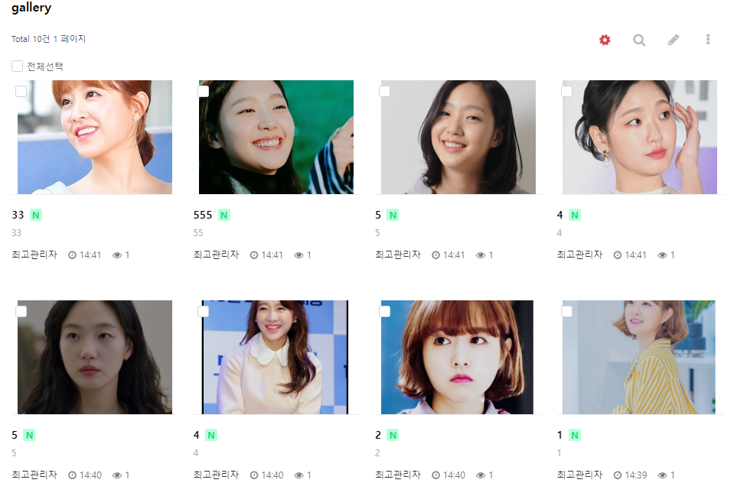This screenshot has height=483, width=734.
Task: Click the eye view-count icon under post 33
Action: pyautogui.click(x=117, y=255)
